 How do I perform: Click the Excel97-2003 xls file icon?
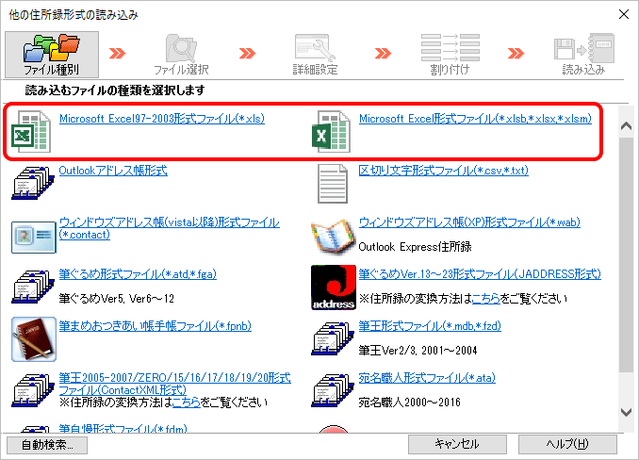(30, 131)
